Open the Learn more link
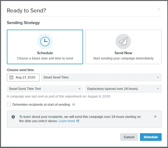This screenshot has height=148, width=168. (x=67, y=121)
